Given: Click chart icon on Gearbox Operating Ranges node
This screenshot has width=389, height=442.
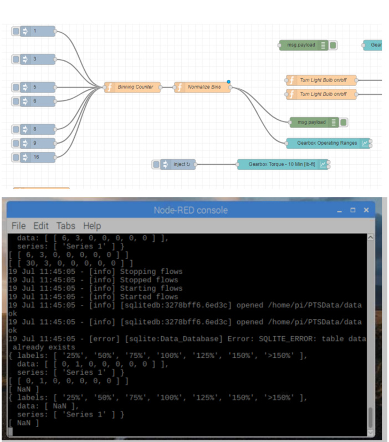Looking at the screenshot, I should click(x=365, y=143).
